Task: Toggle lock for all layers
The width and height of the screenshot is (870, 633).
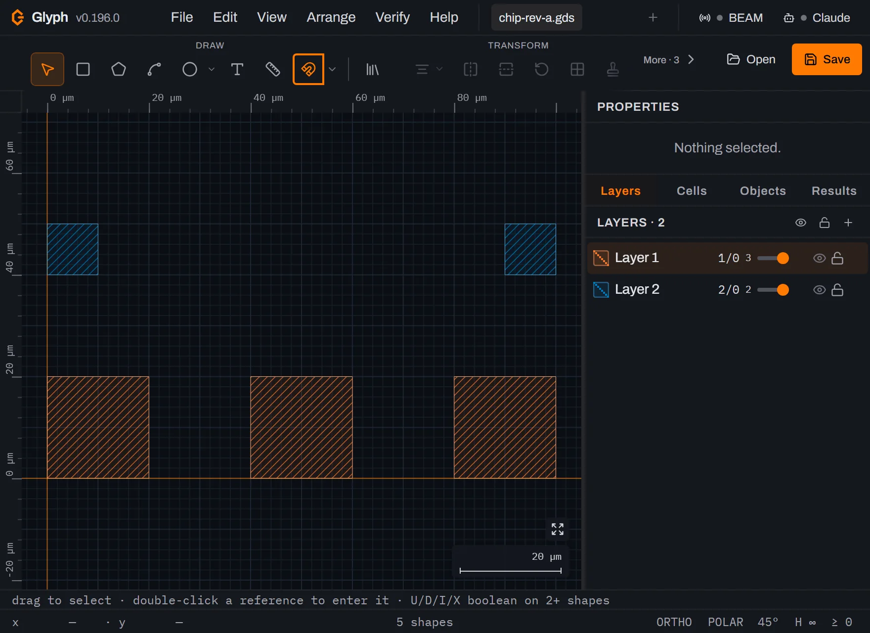Action: pos(825,223)
